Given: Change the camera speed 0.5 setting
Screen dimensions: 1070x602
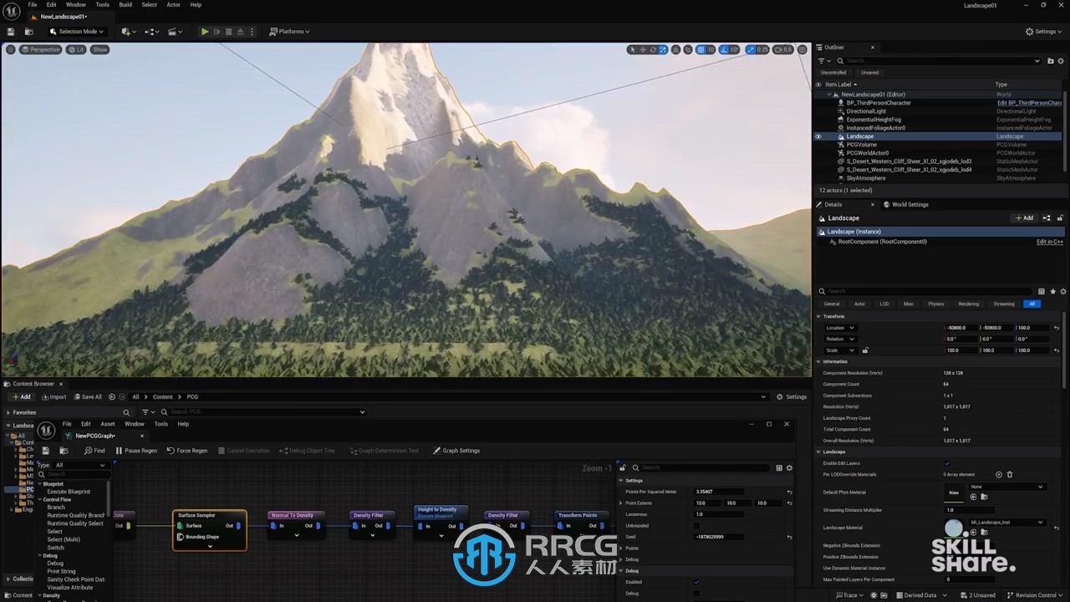Looking at the screenshot, I should (783, 49).
